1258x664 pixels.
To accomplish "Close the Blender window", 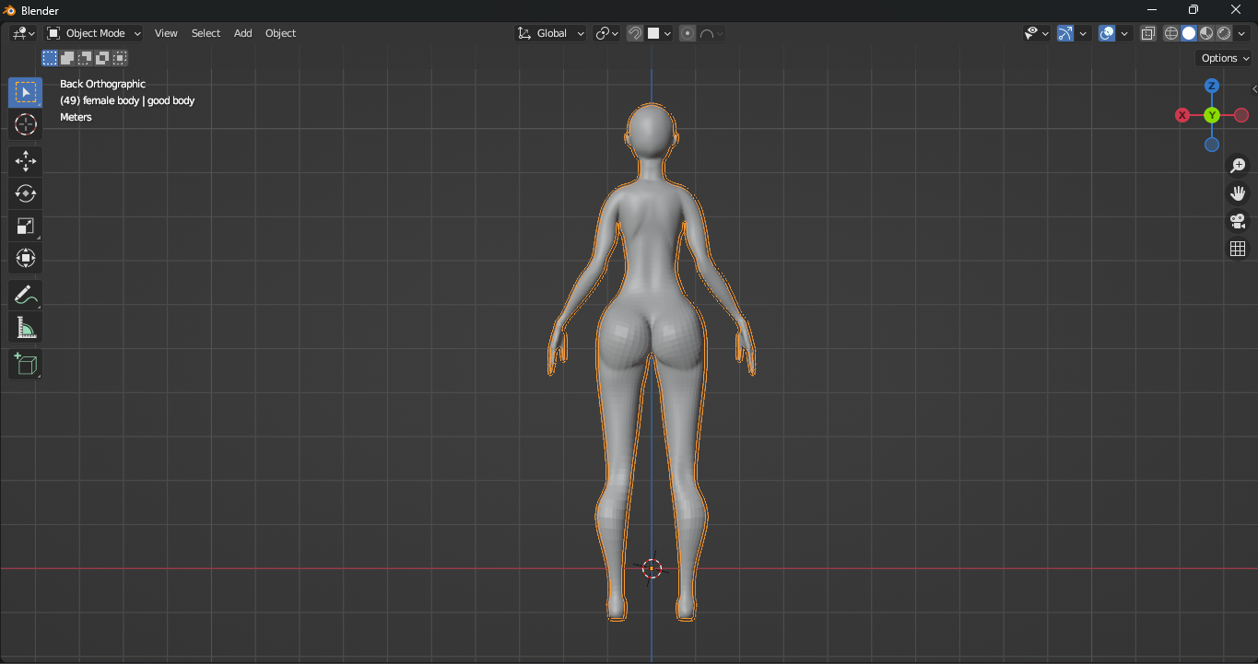I will tap(1237, 10).
